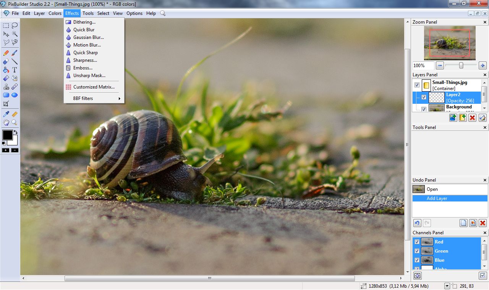Choose Motion Blur effect
489x290 pixels.
[94, 45]
